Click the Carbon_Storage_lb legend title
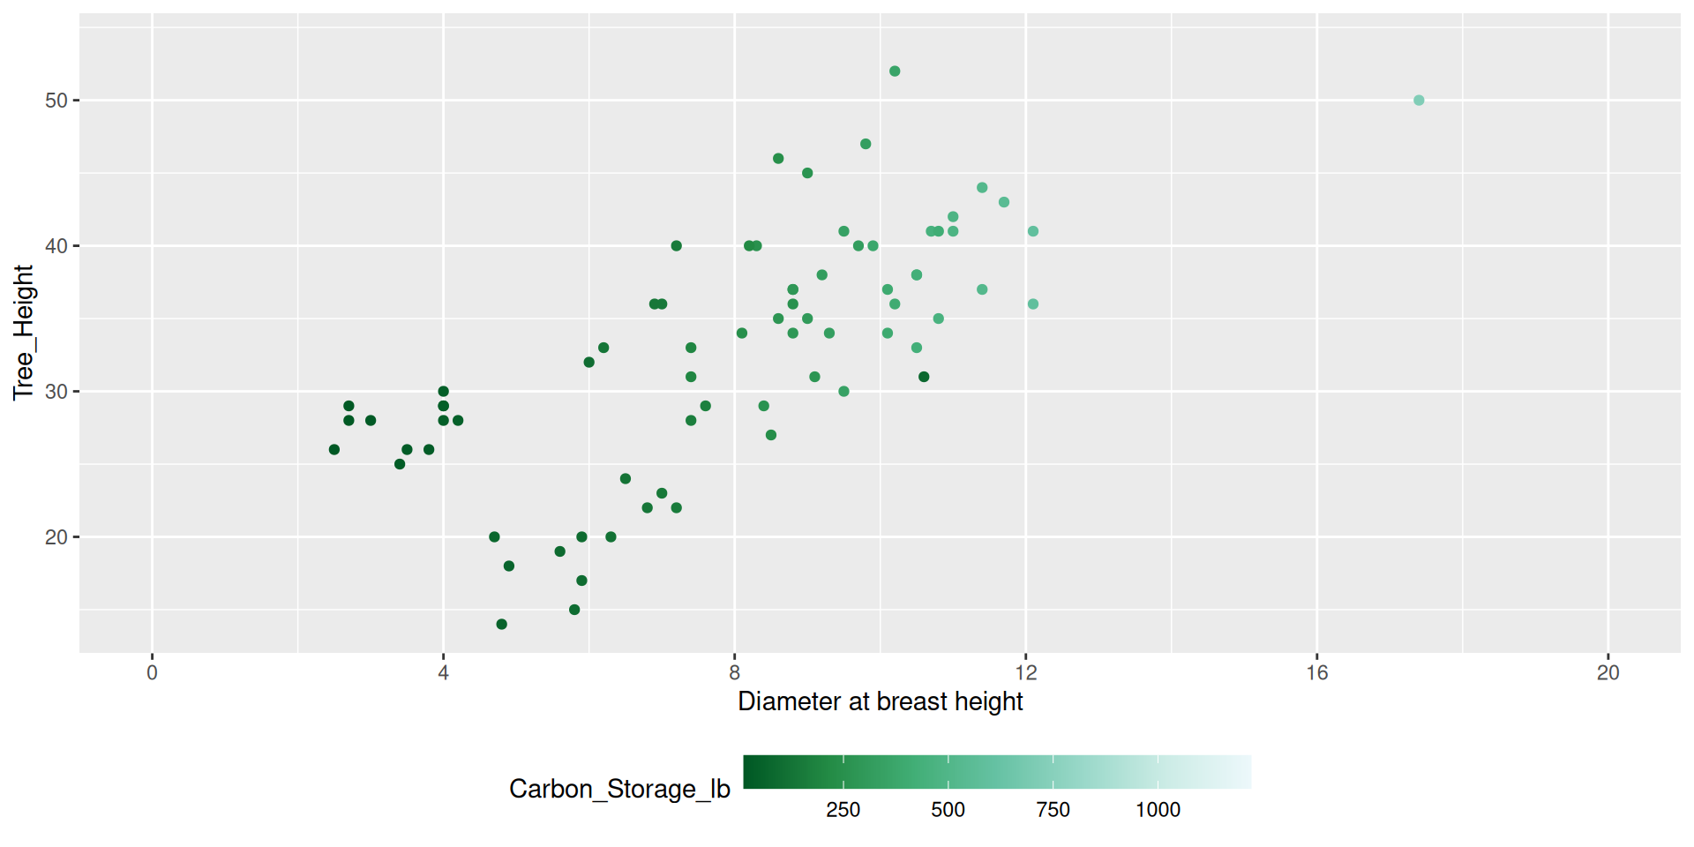The height and width of the screenshot is (847, 1694). pyautogui.click(x=619, y=789)
